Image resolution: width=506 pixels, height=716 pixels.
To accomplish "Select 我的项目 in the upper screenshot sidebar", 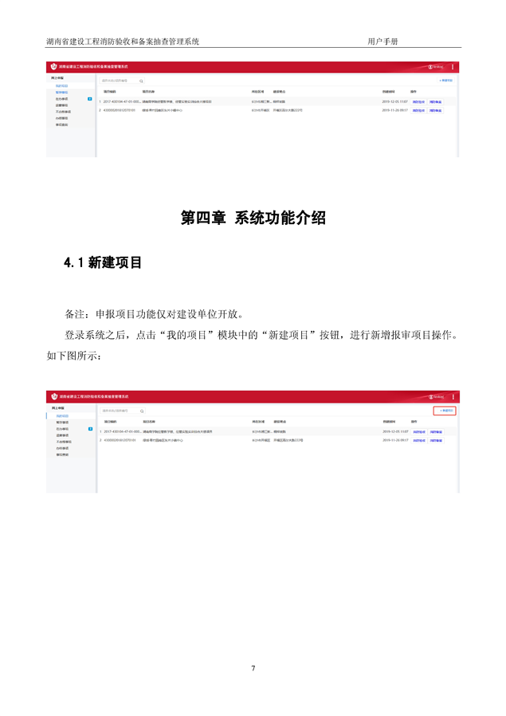I will tap(62, 86).
